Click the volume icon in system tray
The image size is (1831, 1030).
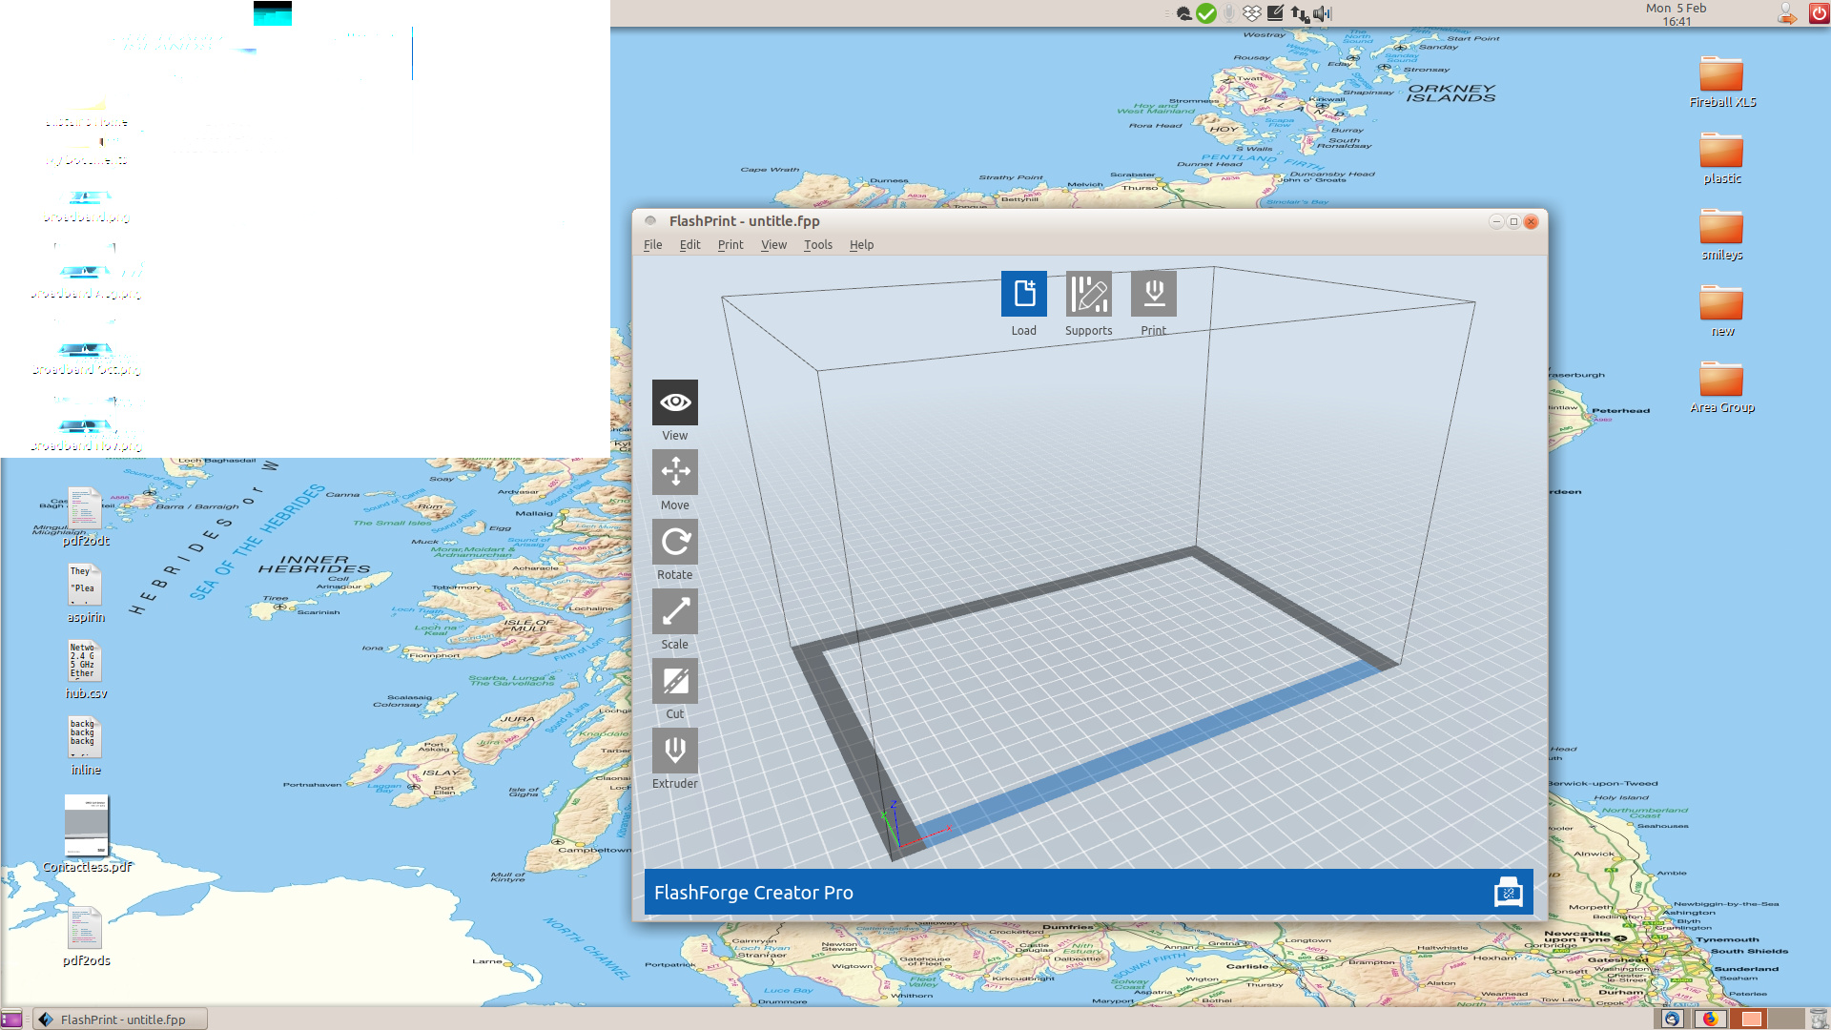click(x=1322, y=13)
